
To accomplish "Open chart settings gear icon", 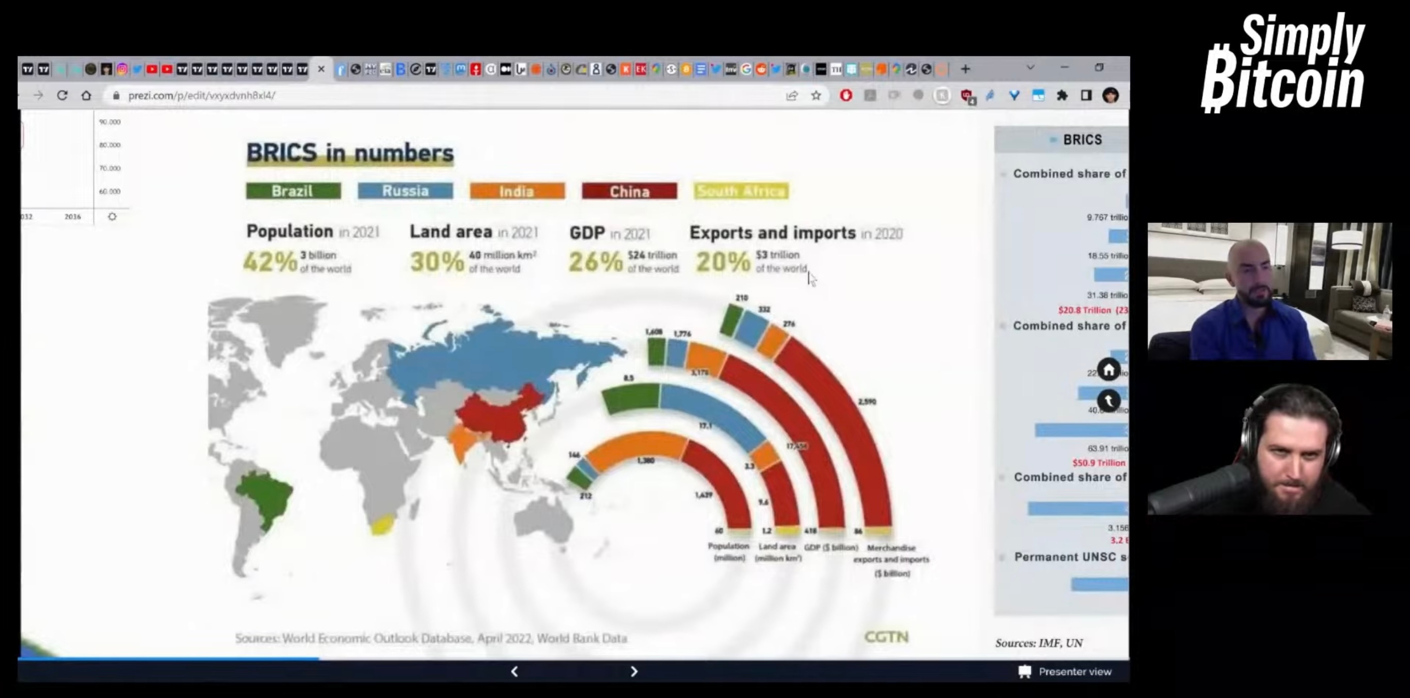I will coord(112,217).
